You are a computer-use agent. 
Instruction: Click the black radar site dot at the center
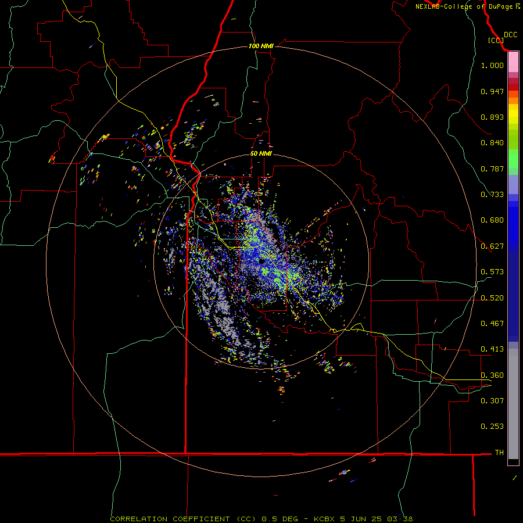tap(262, 261)
